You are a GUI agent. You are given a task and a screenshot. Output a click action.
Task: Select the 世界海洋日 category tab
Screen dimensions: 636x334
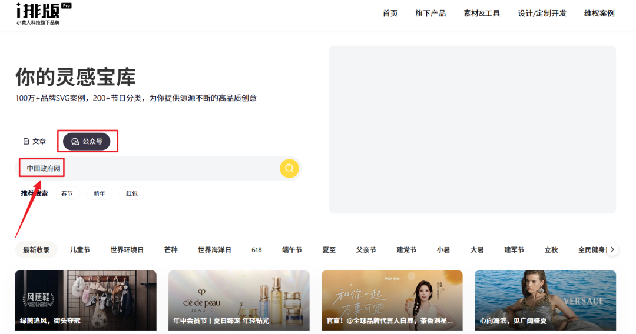[214, 250]
